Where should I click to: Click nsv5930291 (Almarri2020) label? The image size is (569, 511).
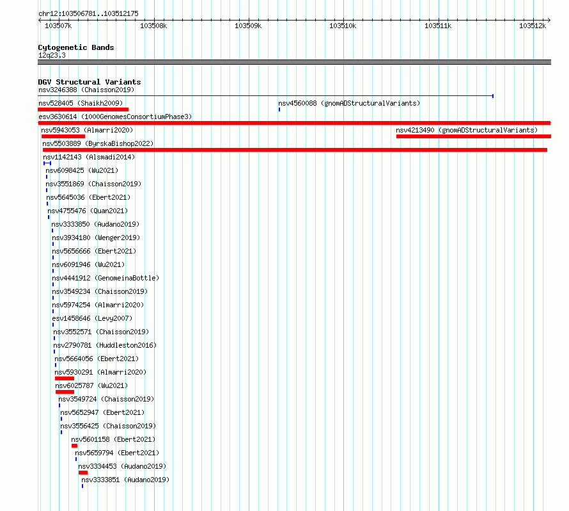pyautogui.click(x=100, y=372)
